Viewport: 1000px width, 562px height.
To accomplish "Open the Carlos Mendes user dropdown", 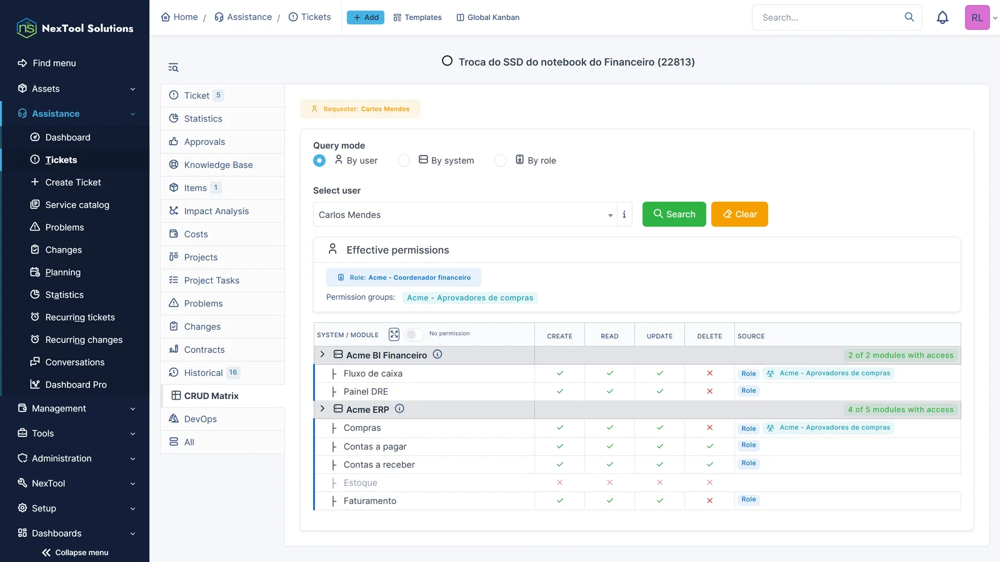I will 465,214.
